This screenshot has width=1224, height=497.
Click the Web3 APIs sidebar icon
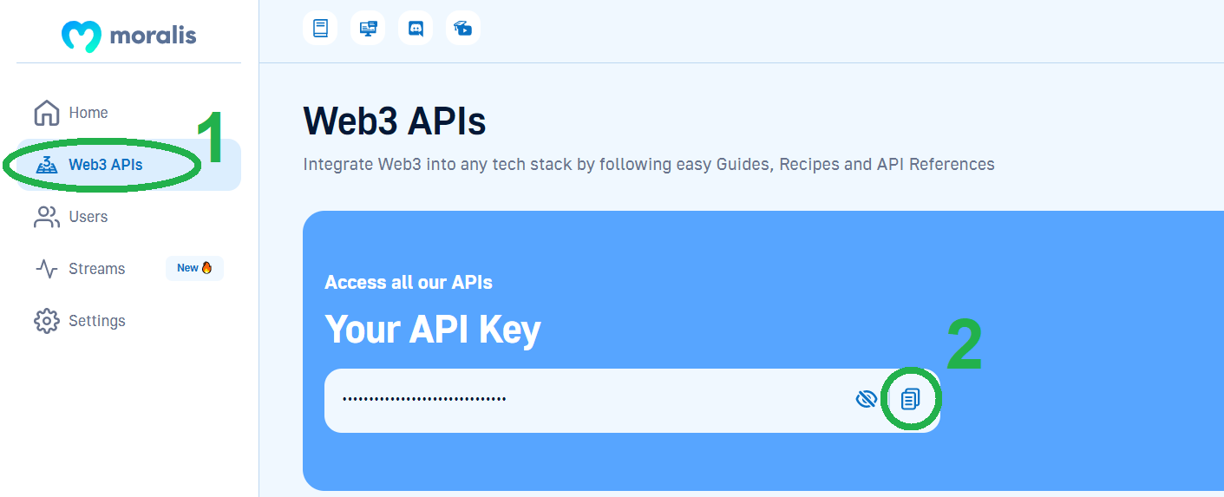coord(46,165)
